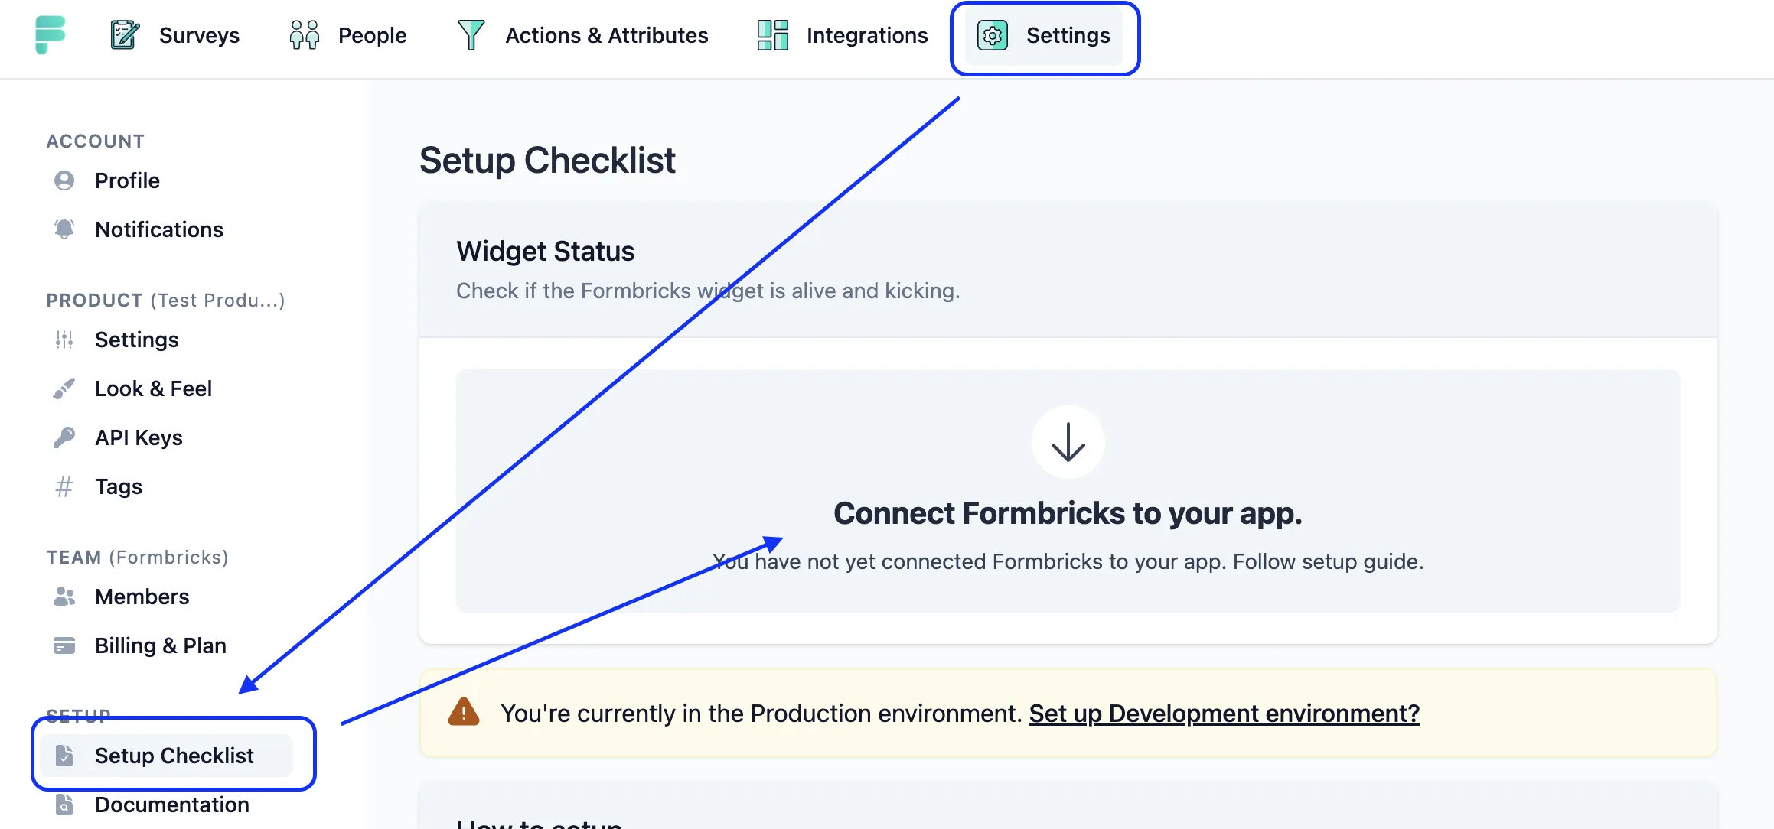Open Actions & Attributes tab
Image resolution: width=1774 pixels, height=829 pixels.
[582, 35]
